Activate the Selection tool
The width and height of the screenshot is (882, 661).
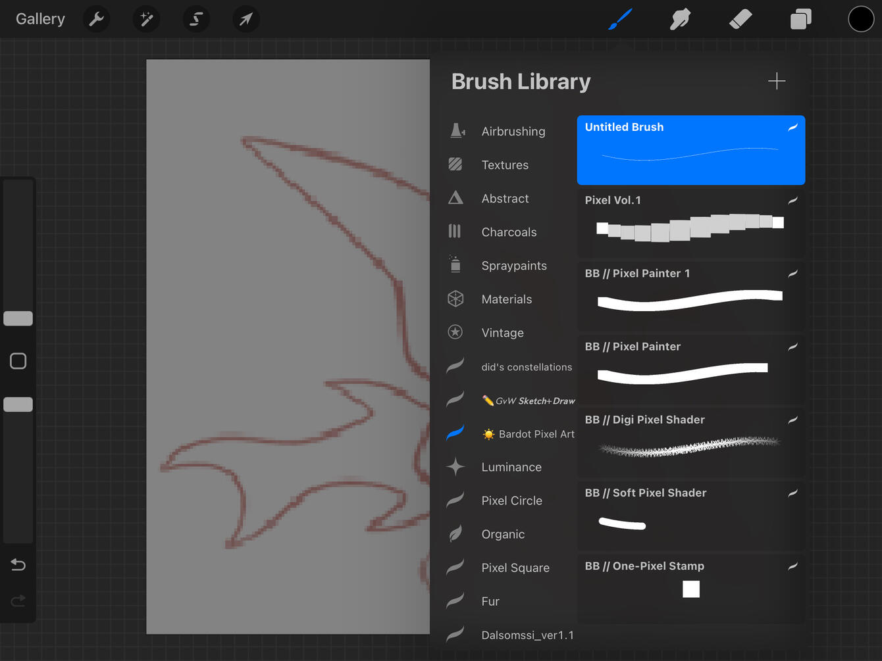(196, 19)
